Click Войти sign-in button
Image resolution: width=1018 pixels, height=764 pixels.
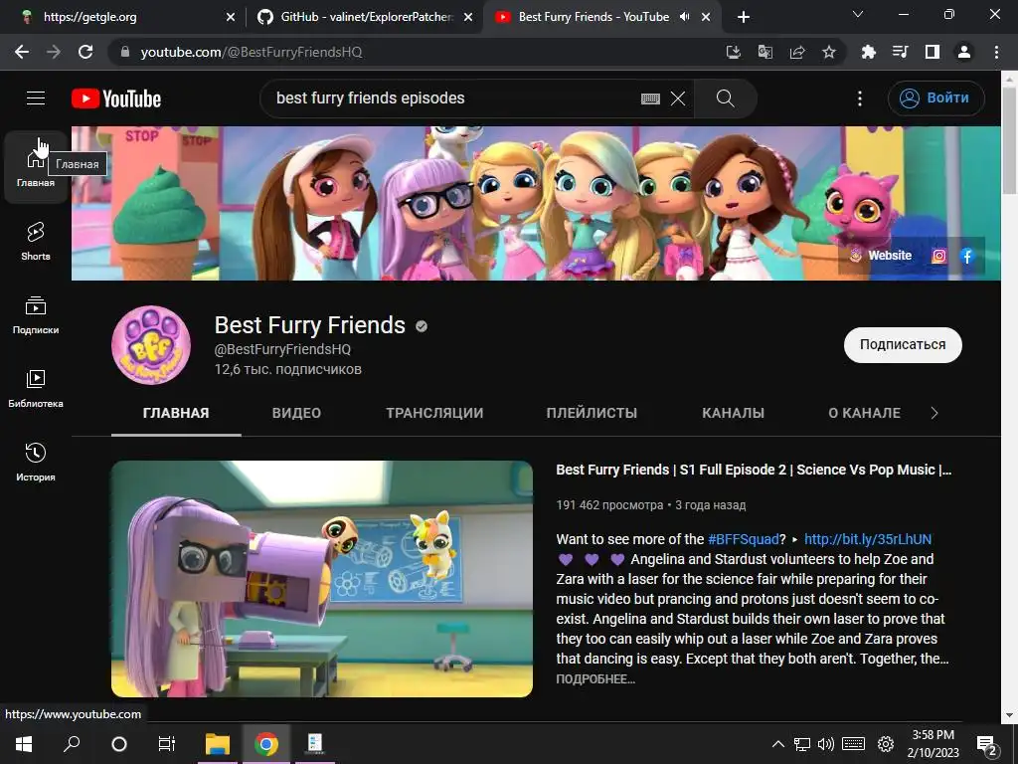click(935, 98)
